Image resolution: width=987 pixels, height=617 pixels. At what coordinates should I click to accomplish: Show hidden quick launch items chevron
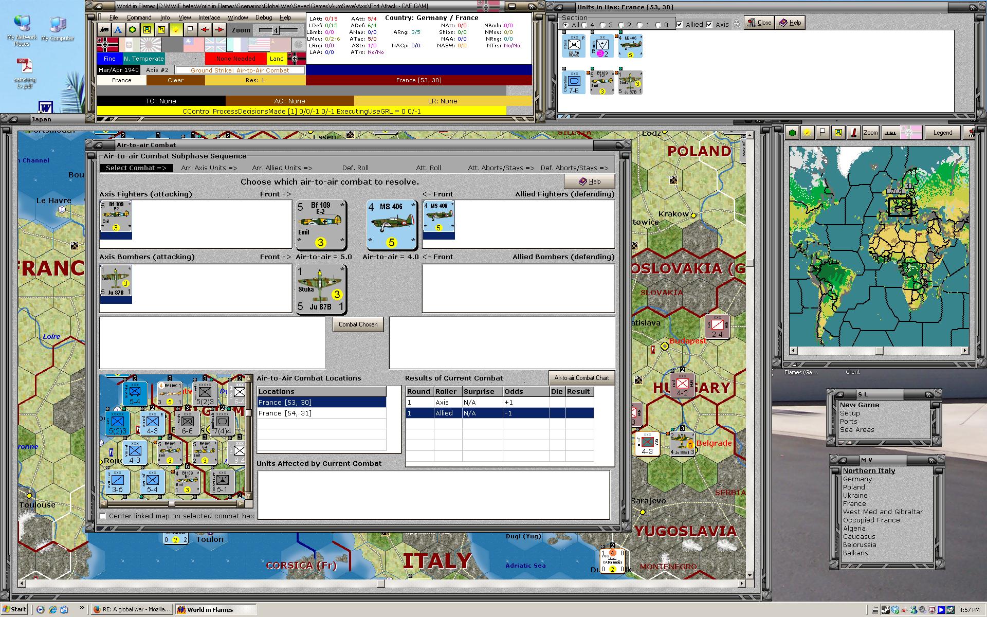click(81, 608)
